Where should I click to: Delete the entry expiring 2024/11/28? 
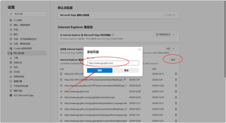tap(176, 86)
